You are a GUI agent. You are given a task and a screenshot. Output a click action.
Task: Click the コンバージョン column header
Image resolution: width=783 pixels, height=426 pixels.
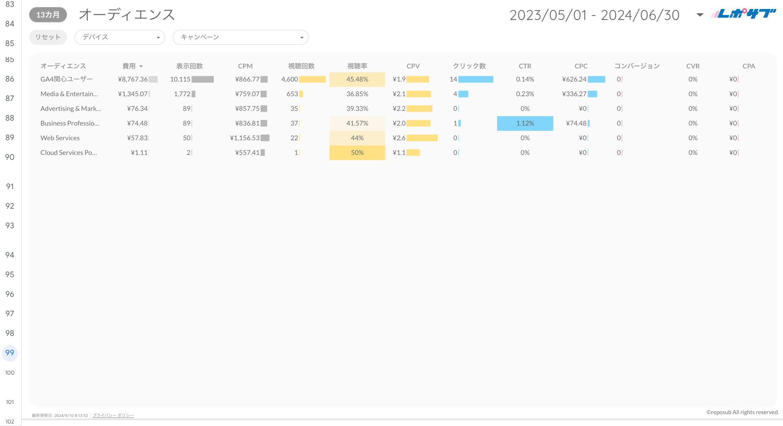coord(637,66)
